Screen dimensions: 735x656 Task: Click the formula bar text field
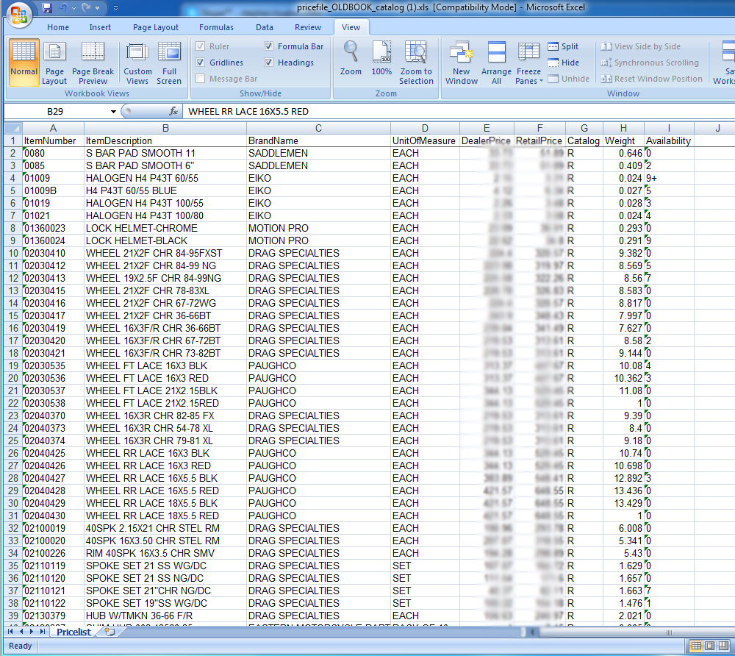point(459,112)
